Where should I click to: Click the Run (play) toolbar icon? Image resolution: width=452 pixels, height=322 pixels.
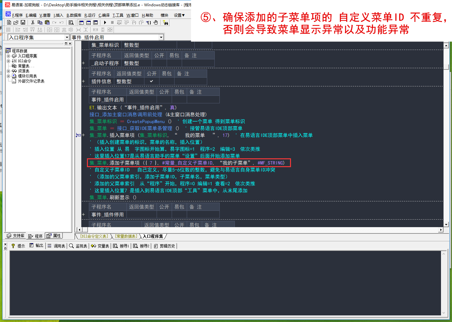[x=105, y=23]
